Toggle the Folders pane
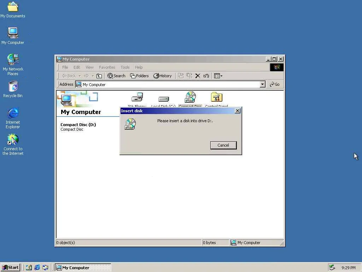362x272 pixels. pyautogui.click(x=139, y=76)
